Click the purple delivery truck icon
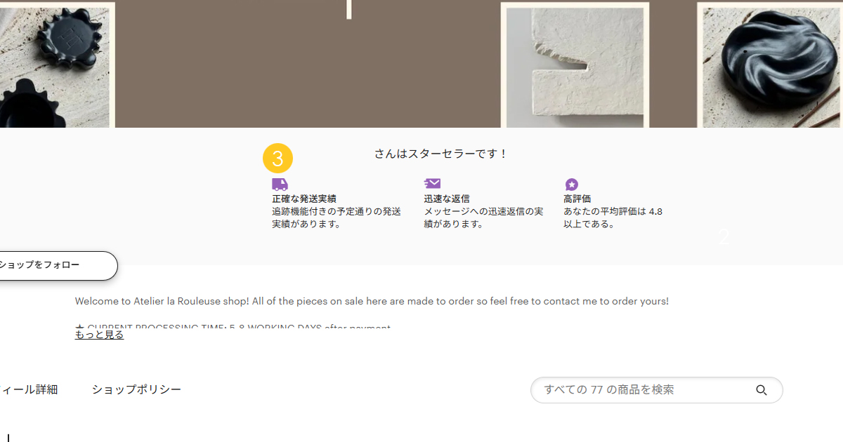 [280, 185]
